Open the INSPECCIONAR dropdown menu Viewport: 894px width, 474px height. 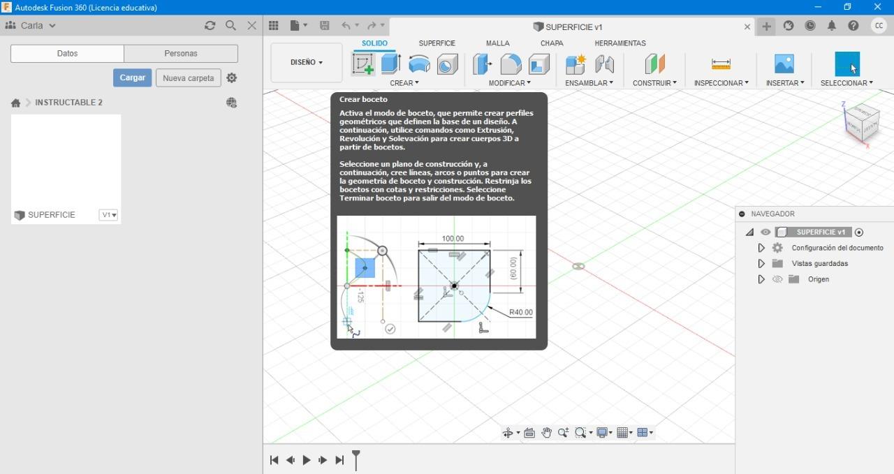tap(721, 83)
